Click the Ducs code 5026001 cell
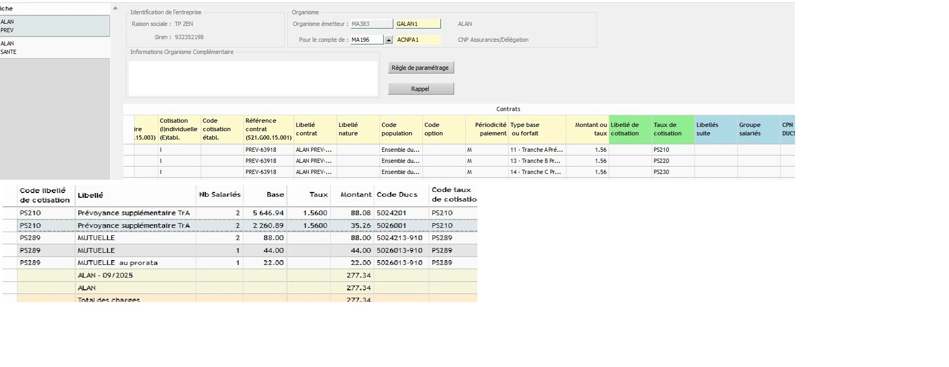This screenshot has width=949, height=367. tap(401, 225)
